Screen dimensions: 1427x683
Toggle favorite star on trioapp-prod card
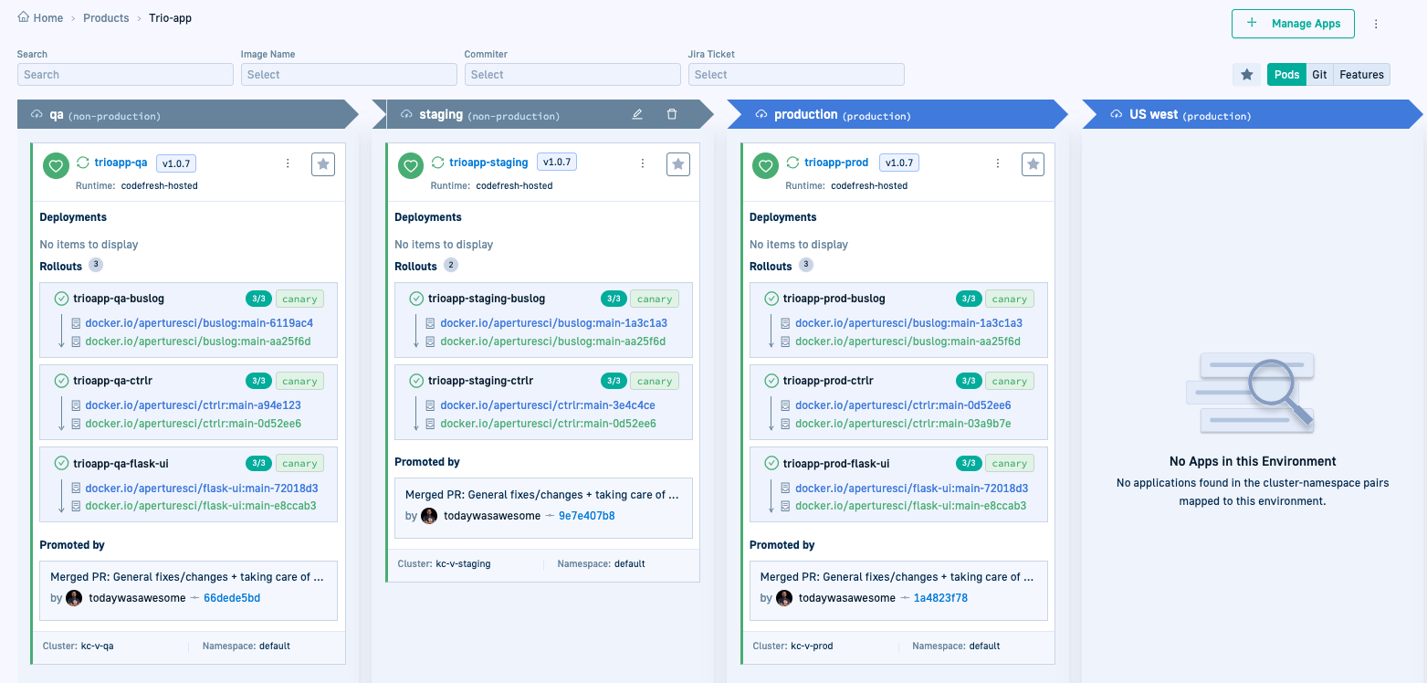click(x=1033, y=164)
